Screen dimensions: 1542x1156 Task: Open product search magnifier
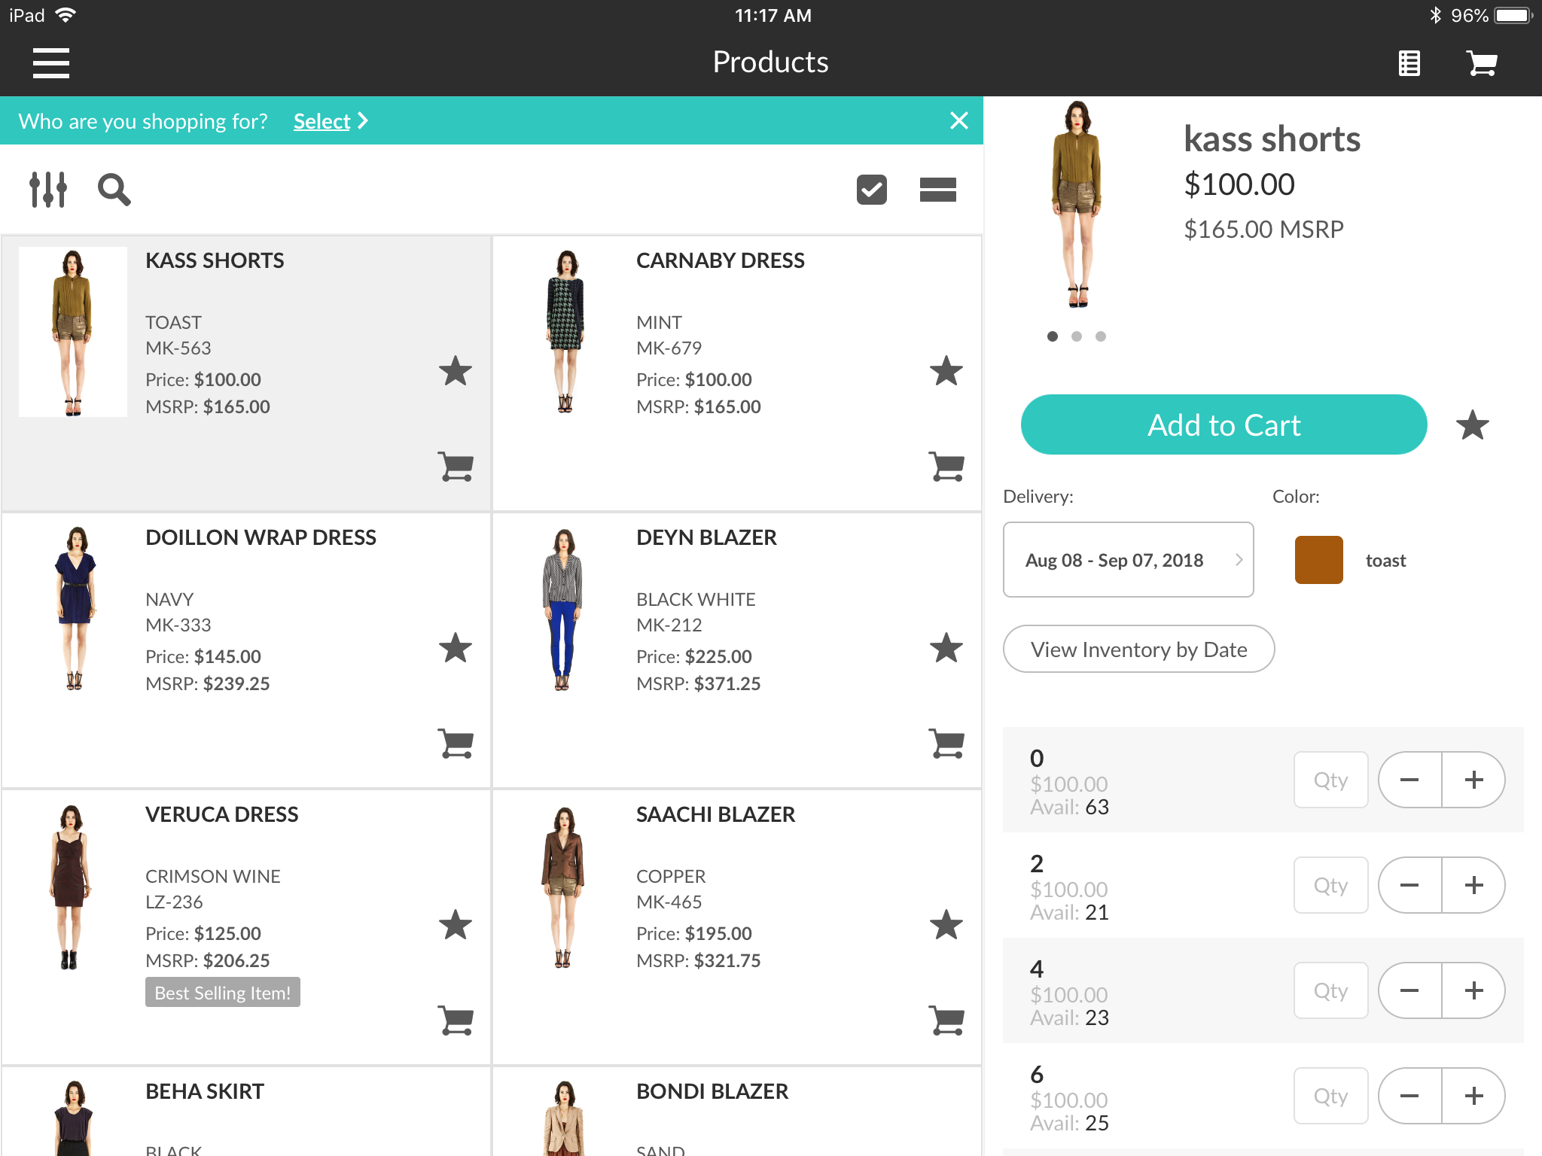point(114,190)
